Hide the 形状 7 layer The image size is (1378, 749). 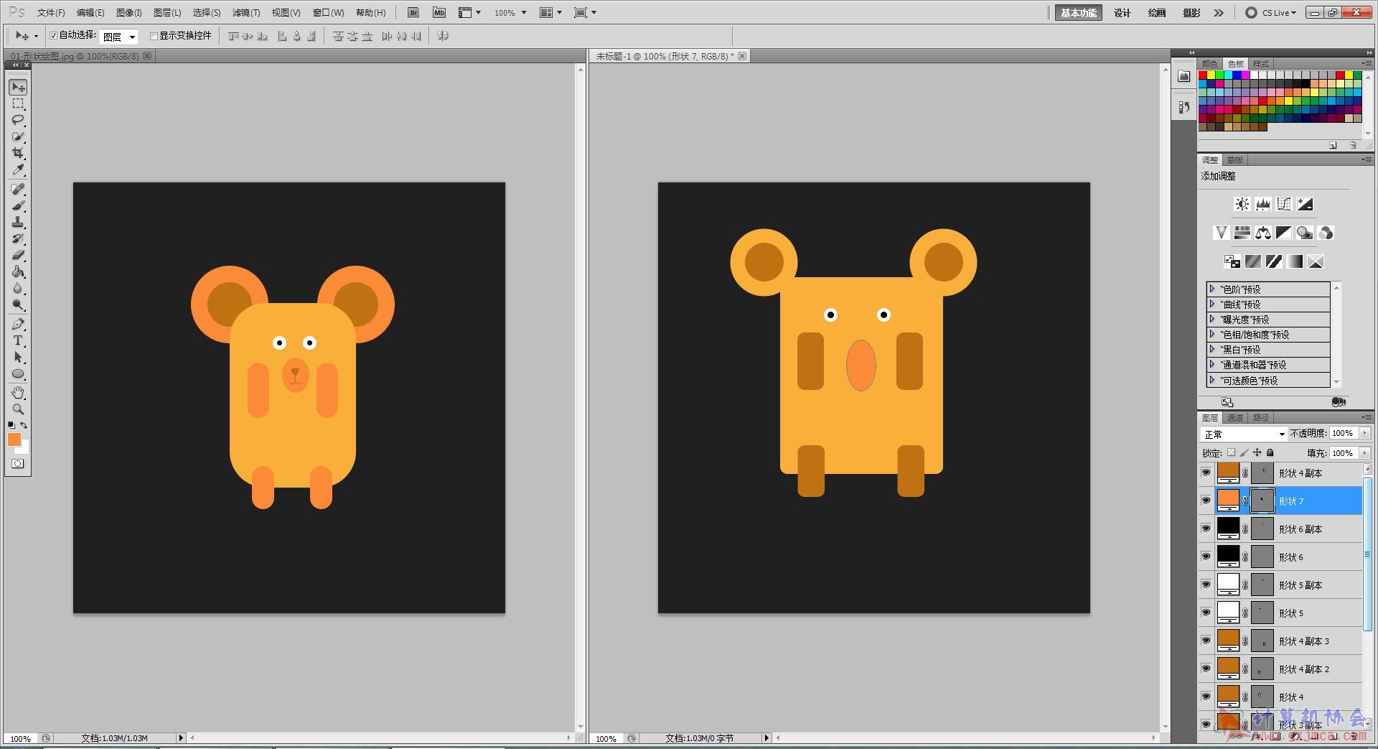tap(1206, 501)
